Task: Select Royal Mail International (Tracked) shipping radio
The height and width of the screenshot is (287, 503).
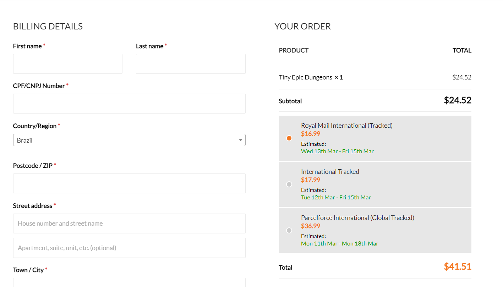Action: [289, 138]
